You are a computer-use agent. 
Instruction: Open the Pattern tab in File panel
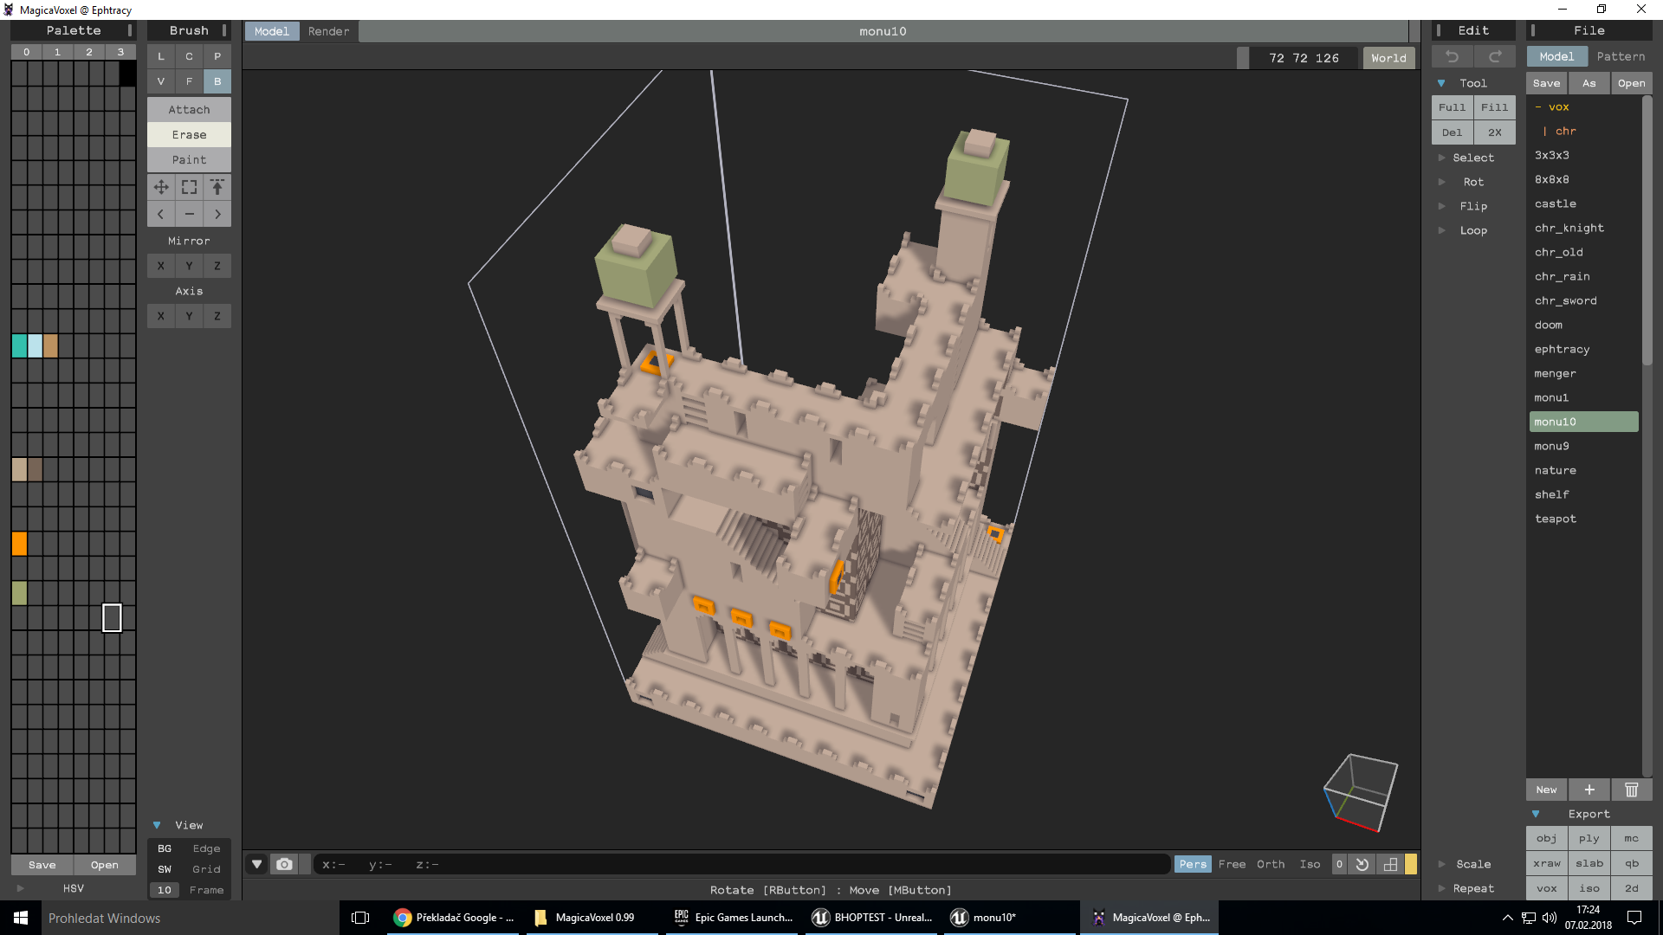tap(1621, 56)
